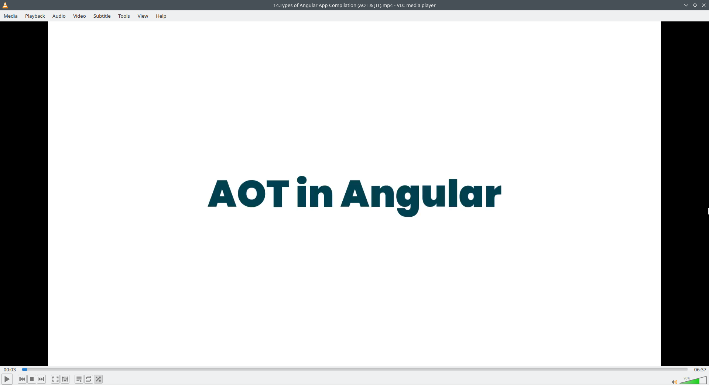Image resolution: width=709 pixels, height=385 pixels.
Task: Show extended settings and effects
Action: 65,379
